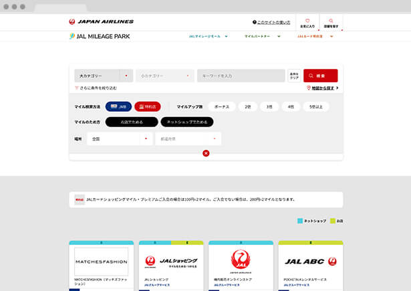411x291 pixels.
Task: Toggle the red 特約店 filter pill
Action: pos(148,106)
